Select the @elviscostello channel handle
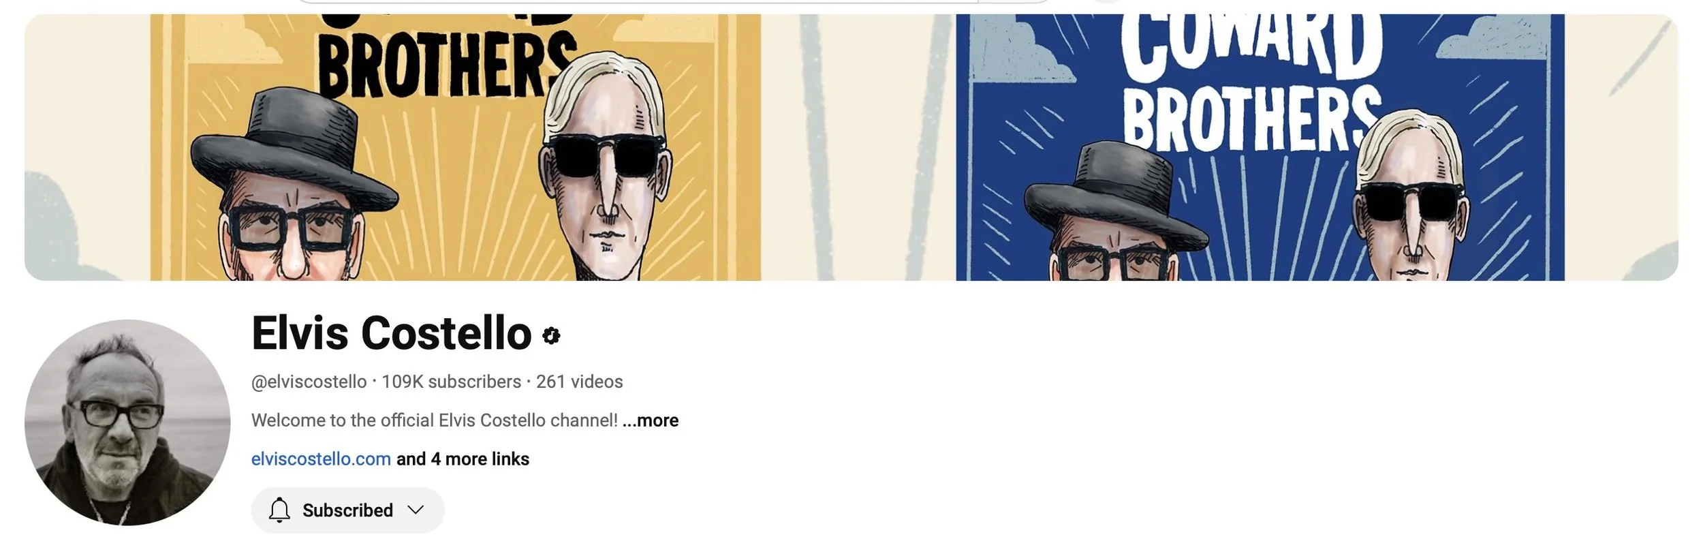 click(x=309, y=382)
